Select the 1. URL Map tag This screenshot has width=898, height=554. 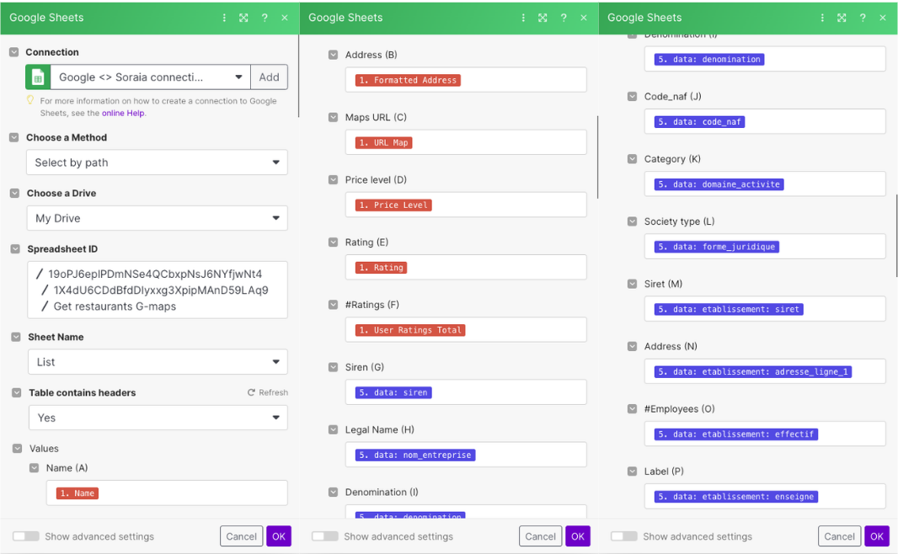pos(383,142)
